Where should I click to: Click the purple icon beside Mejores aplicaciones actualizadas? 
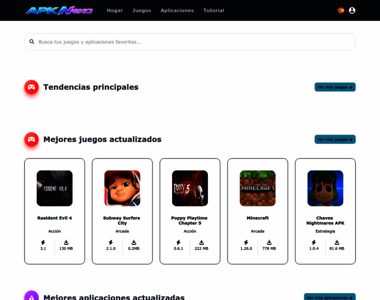[31, 295]
